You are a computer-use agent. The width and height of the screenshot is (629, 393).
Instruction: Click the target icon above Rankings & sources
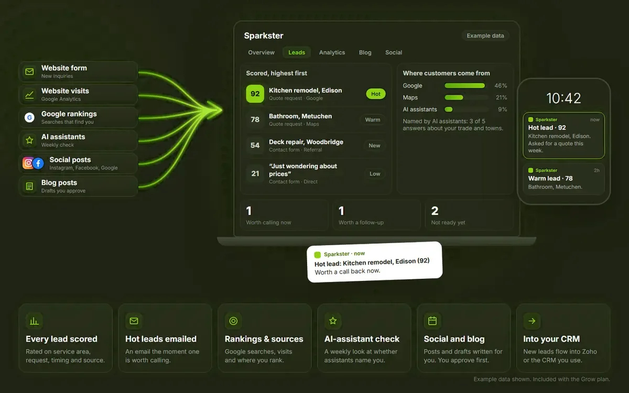[x=233, y=321]
